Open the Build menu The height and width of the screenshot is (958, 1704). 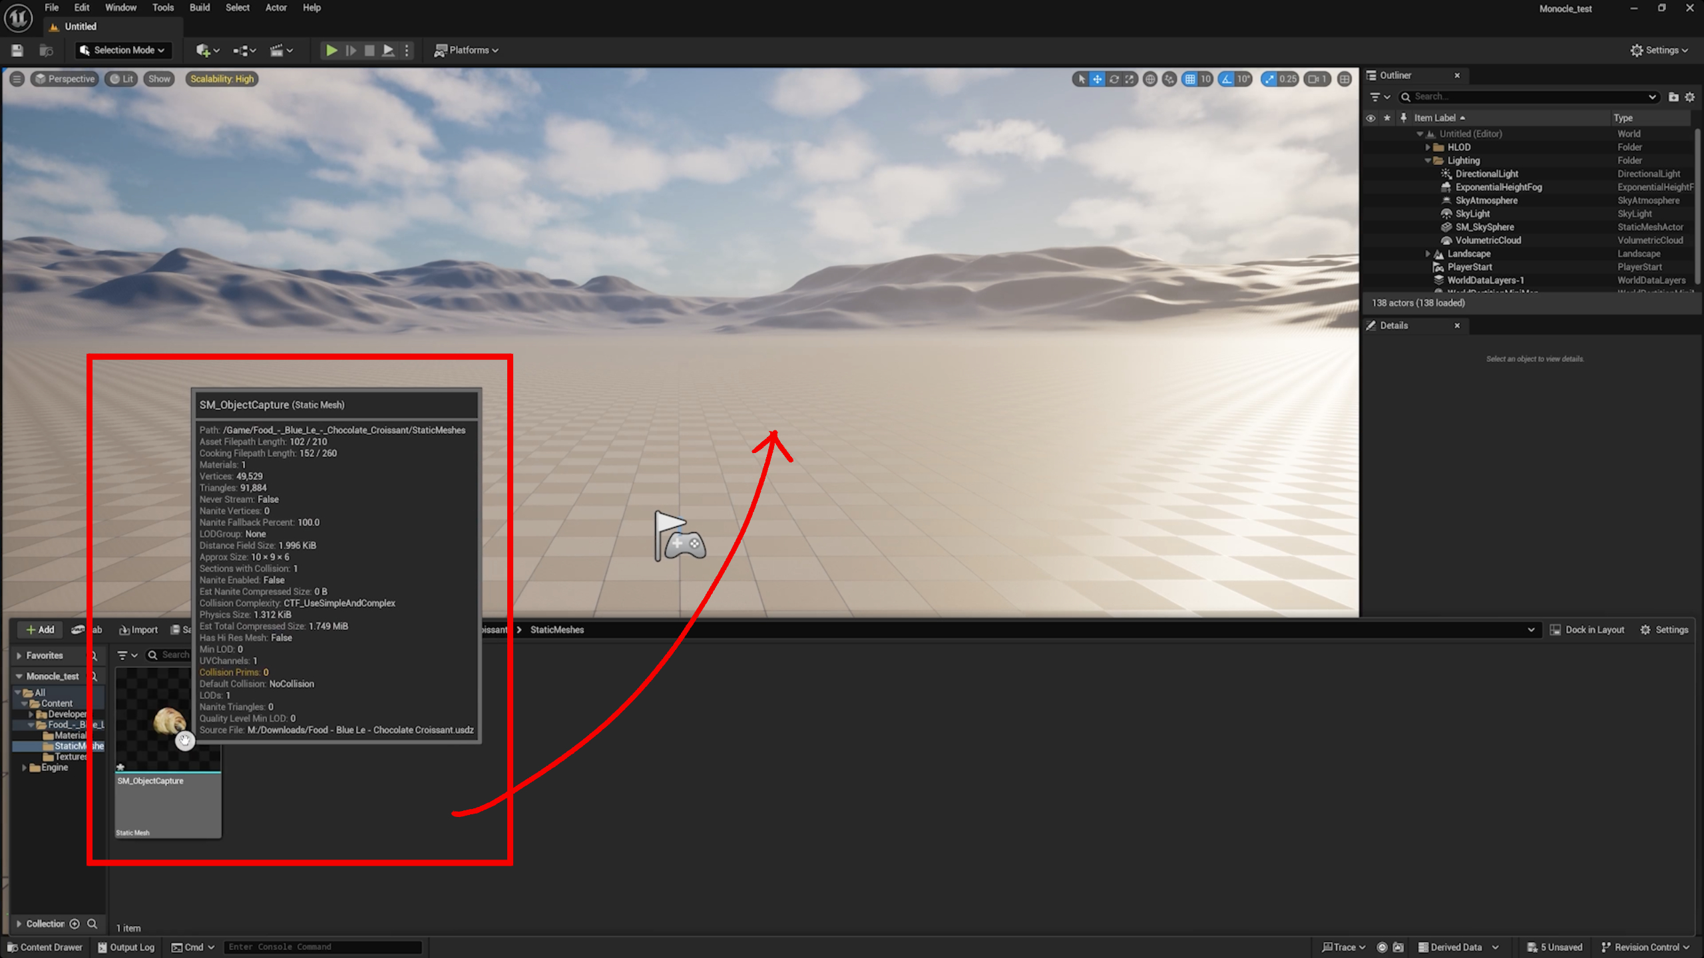(199, 8)
